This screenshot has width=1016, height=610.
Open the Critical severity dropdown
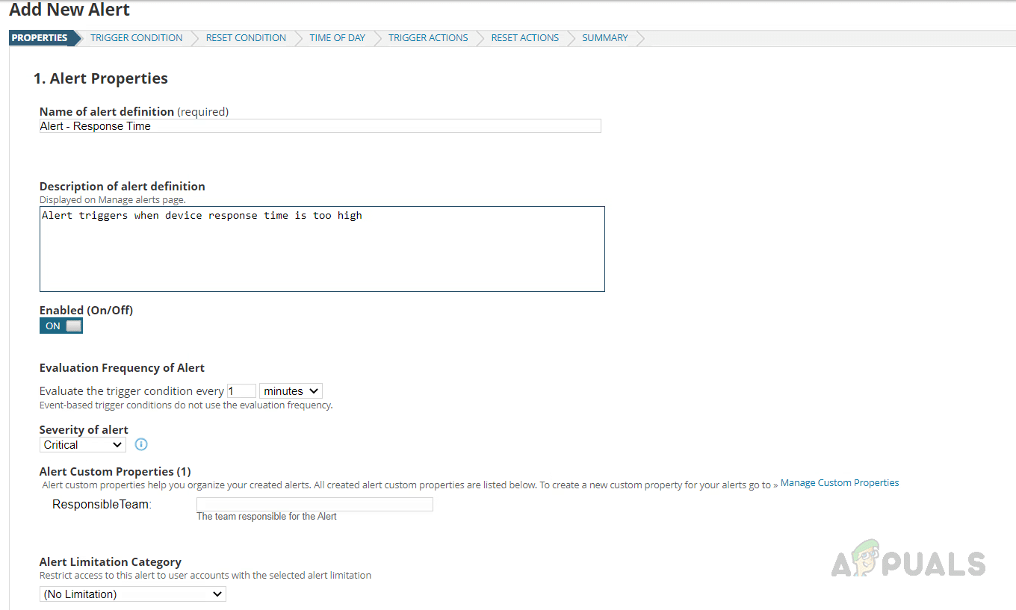pyautogui.click(x=83, y=444)
